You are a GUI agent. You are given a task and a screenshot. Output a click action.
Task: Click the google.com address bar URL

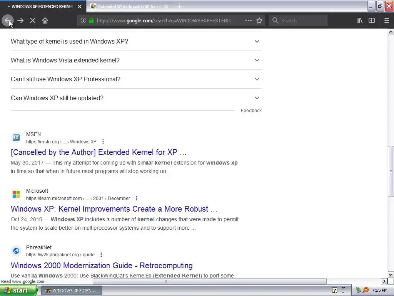coord(163,21)
